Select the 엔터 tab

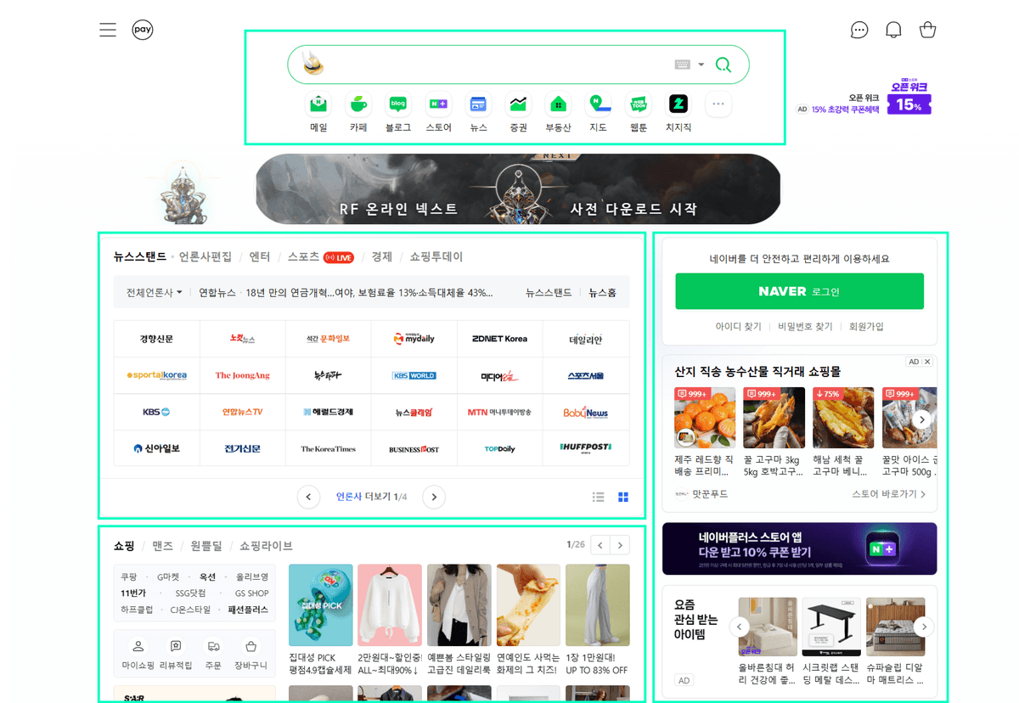(260, 256)
